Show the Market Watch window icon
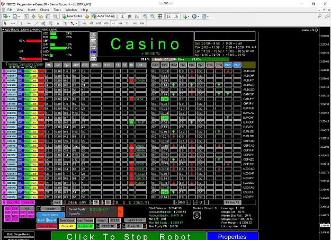 [26, 16]
